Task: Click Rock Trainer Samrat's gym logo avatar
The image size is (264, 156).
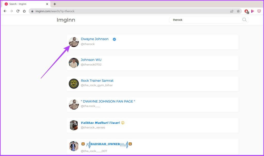Action: coord(74,84)
